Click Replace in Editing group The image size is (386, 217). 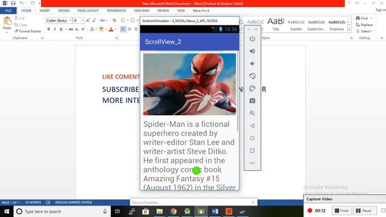click(x=364, y=25)
